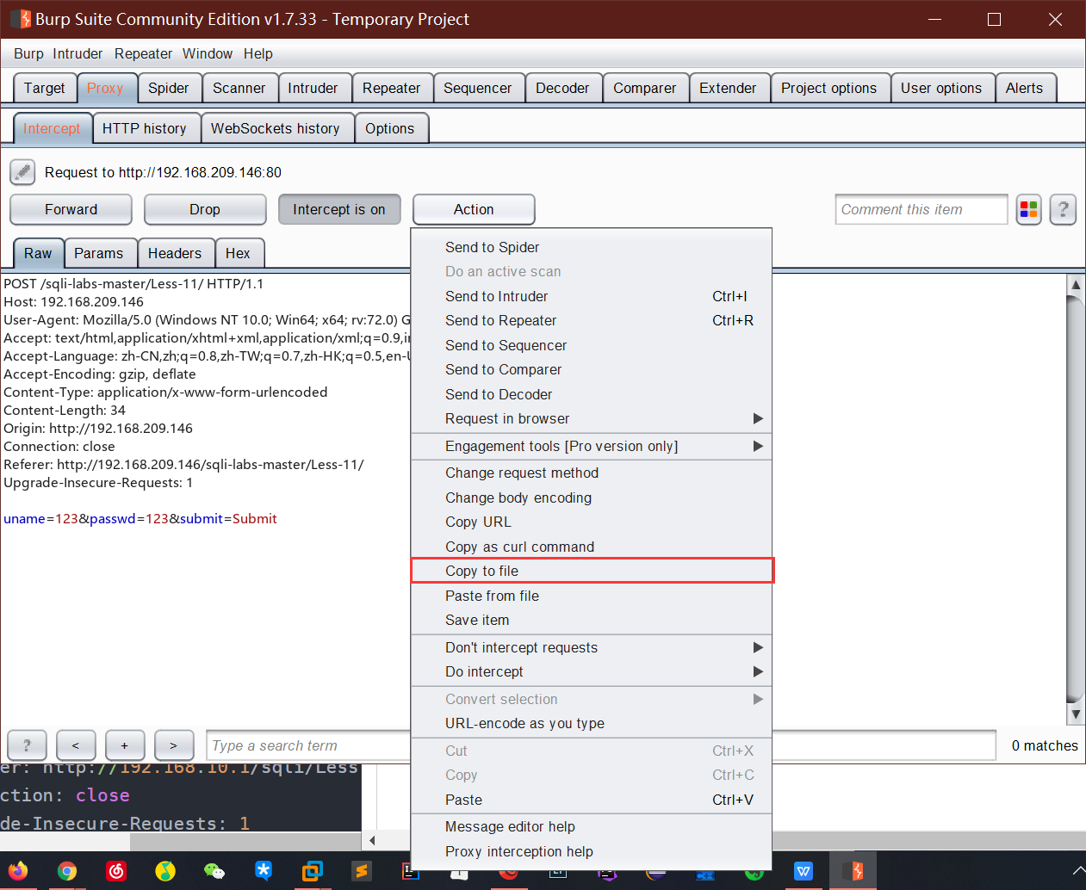Click the Drop button

(x=205, y=209)
